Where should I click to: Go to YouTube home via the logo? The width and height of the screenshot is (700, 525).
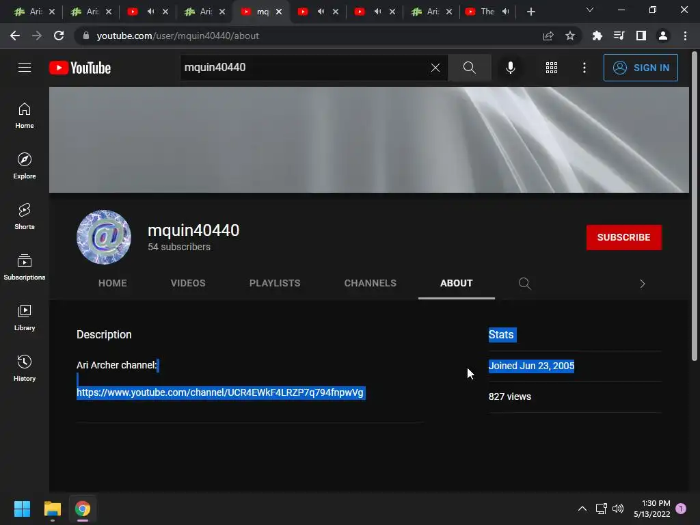point(80,68)
